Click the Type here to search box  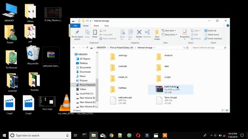[40, 136]
